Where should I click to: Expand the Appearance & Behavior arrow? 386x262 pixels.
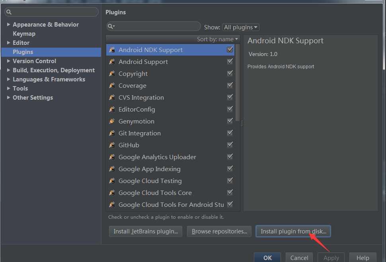click(x=8, y=24)
